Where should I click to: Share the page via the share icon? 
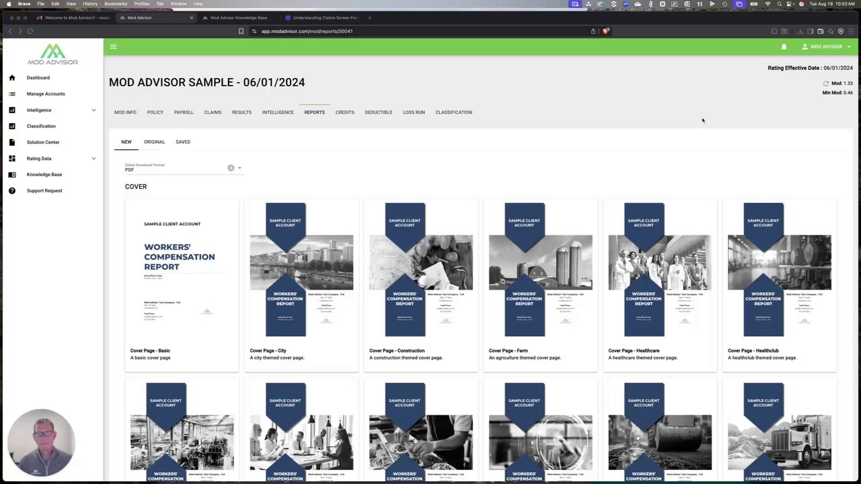(593, 31)
